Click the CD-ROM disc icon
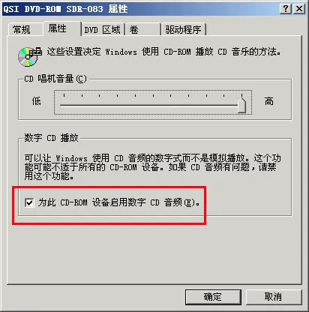309x312 pixels. 29,56
